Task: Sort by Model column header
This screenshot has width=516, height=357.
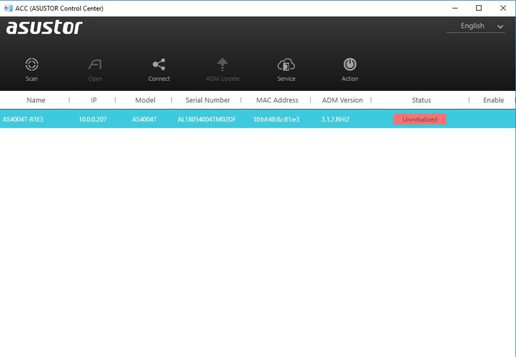Action: tap(145, 100)
